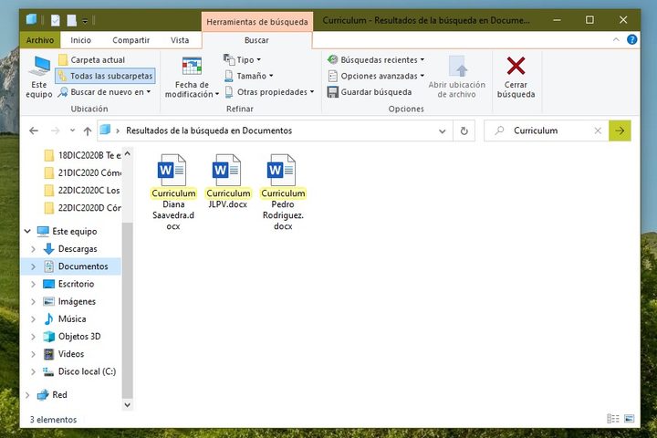Open the Tamaño filter dropdown

(x=249, y=76)
